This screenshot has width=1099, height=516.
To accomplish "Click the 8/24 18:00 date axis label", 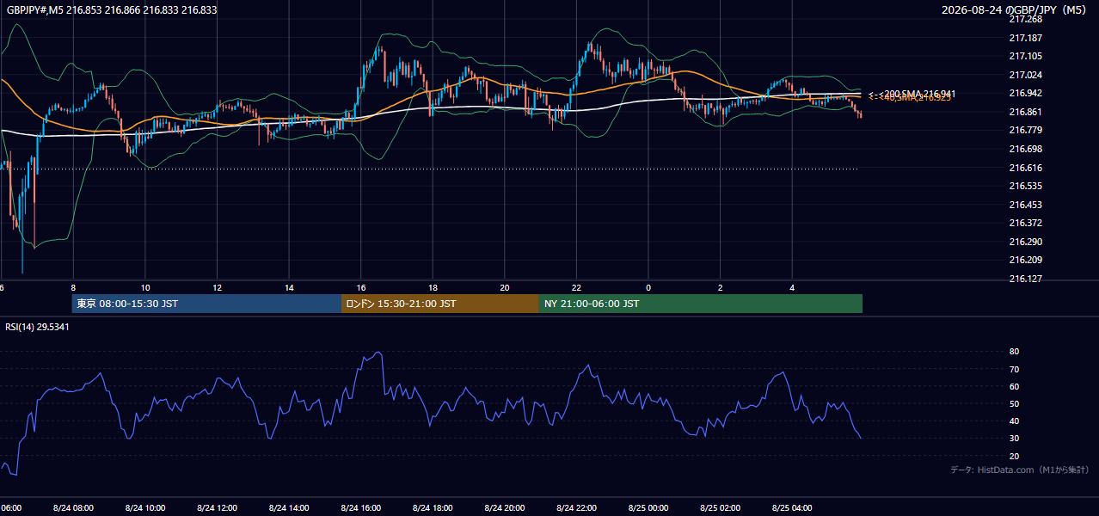I will 433,508.
